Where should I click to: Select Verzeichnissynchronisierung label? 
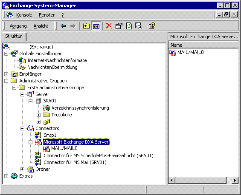pyautogui.click(x=80, y=108)
